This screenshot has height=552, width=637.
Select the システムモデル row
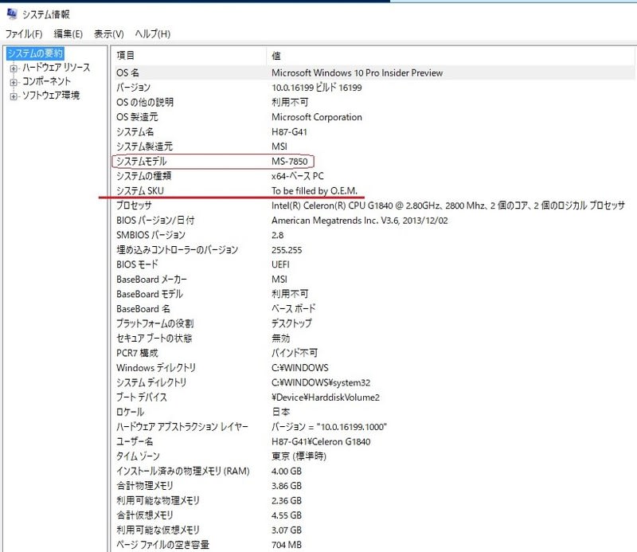click(374, 162)
